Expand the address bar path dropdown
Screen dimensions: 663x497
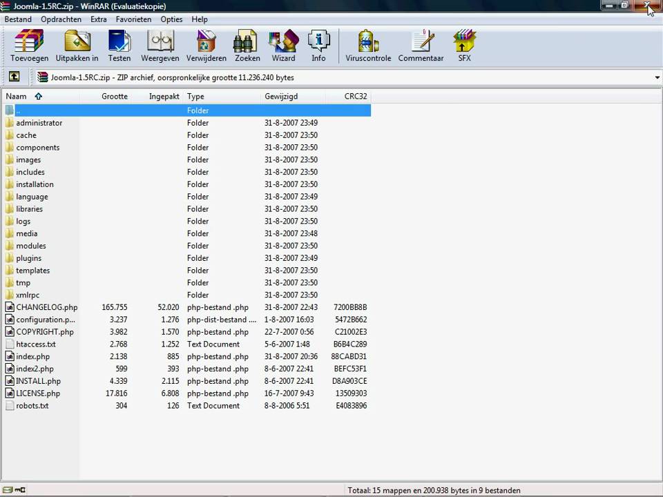click(657, 77)
